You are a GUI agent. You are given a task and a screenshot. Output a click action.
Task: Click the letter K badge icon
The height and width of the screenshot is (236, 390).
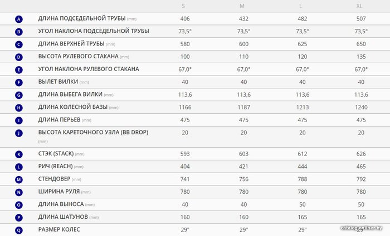(18, 154)
